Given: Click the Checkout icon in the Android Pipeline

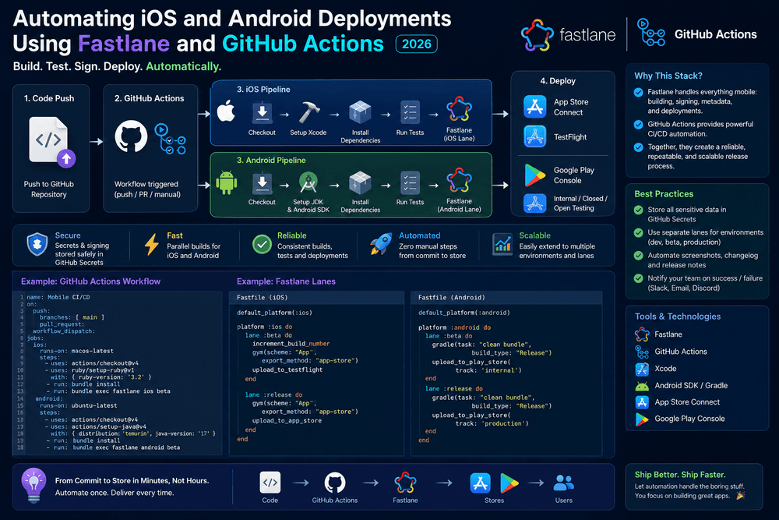Looking at the screenshot, I should (262, 183).
